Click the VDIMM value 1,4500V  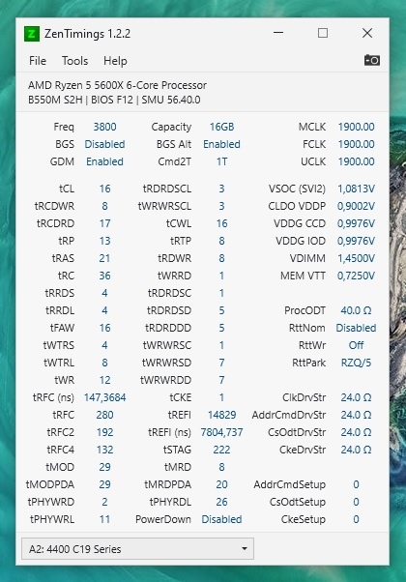[356, 258]
